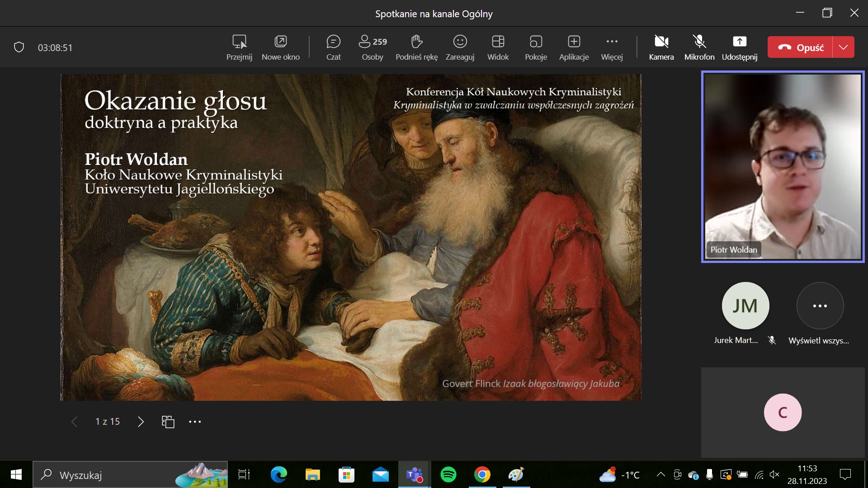
Task: Expand the arrow next to Opuść
Action: coord(843,47)
